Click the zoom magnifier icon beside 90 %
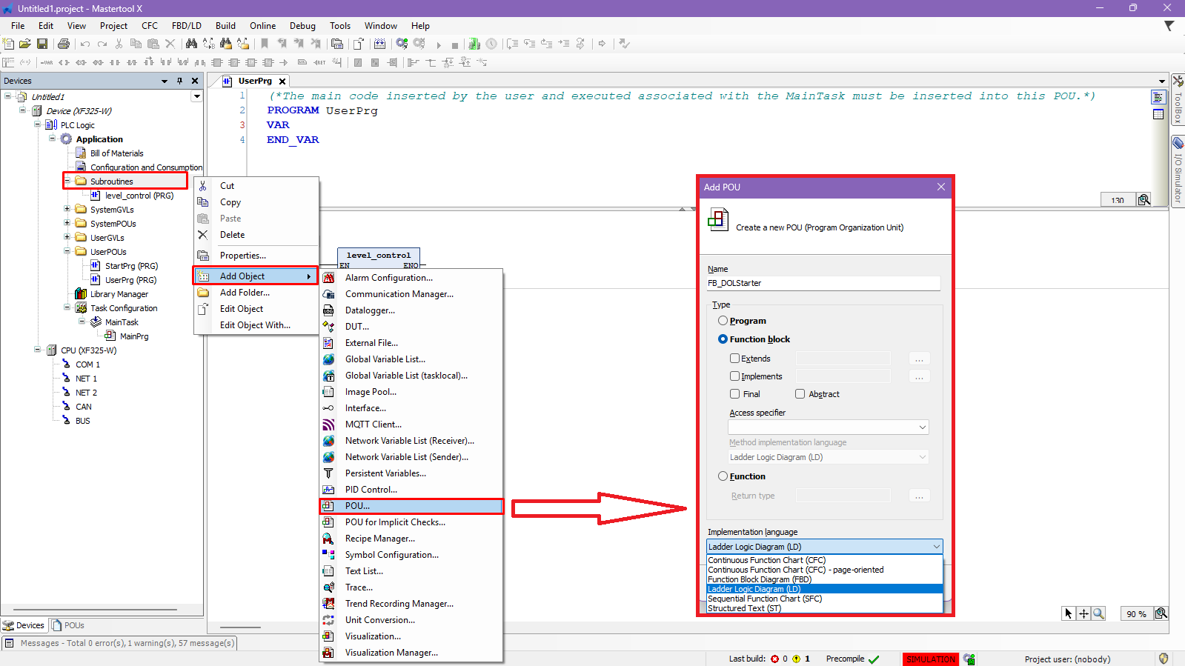1185x666 pixels. [1161, 613]
